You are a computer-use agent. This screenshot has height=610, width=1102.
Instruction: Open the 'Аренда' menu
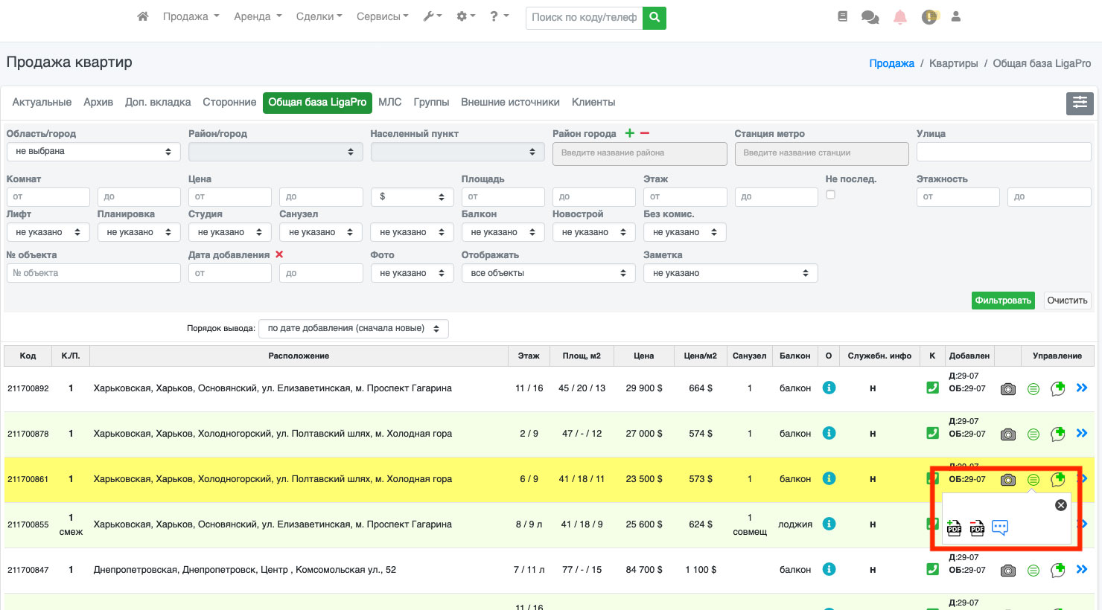point(257,16)
